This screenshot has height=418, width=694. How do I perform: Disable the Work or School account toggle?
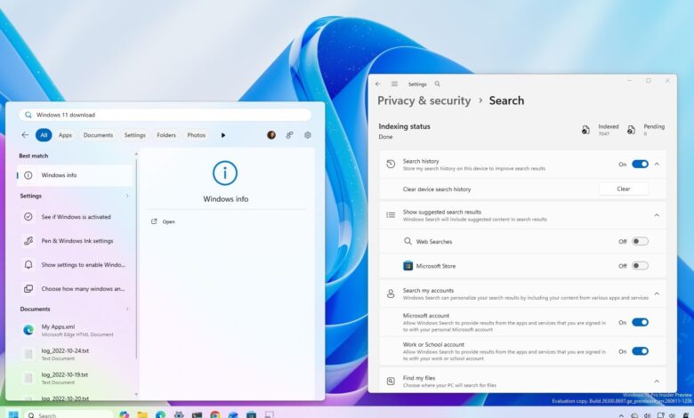pos(640,351)
